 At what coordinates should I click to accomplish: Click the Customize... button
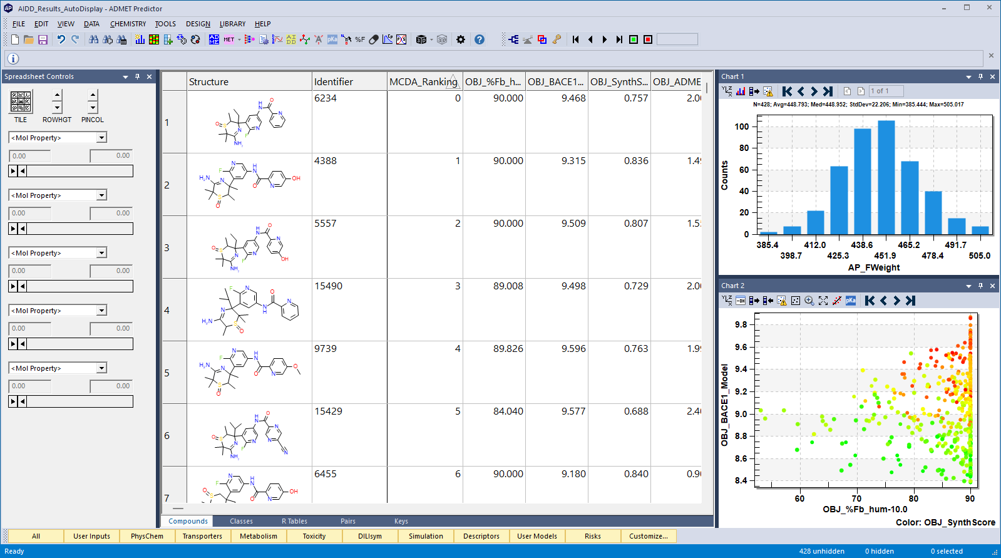[649, 536]
